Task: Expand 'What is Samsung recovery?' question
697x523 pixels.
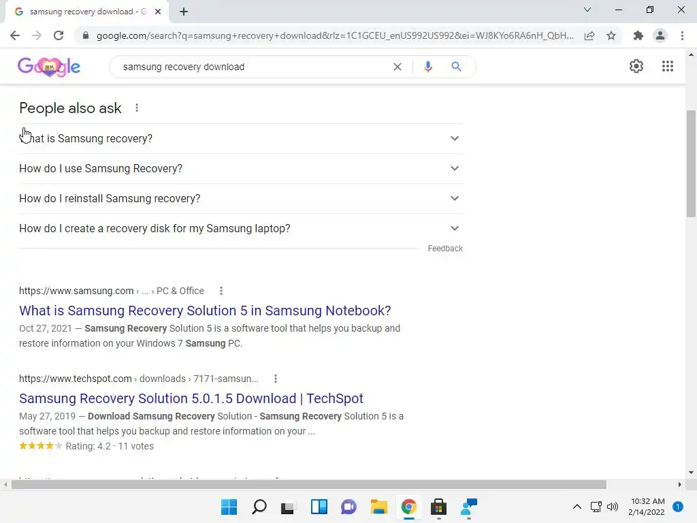Action: point(241,139)
